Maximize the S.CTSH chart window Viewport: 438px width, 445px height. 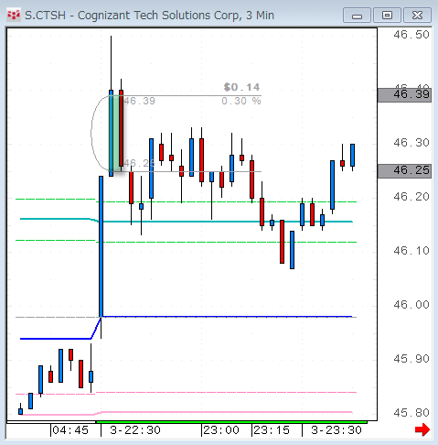pos(387,16)
